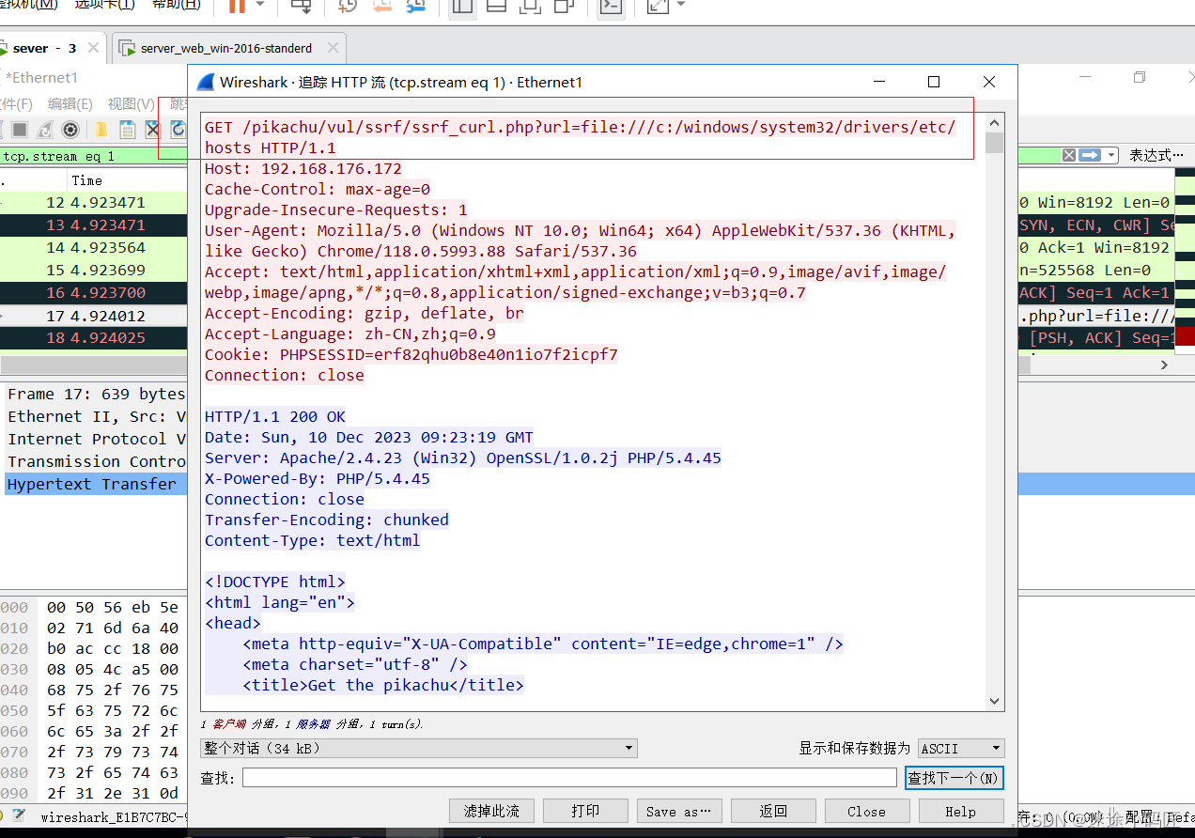Restore the *Ethernet1 main window button
The image size is (1195, 838).
pos(1140,77)
